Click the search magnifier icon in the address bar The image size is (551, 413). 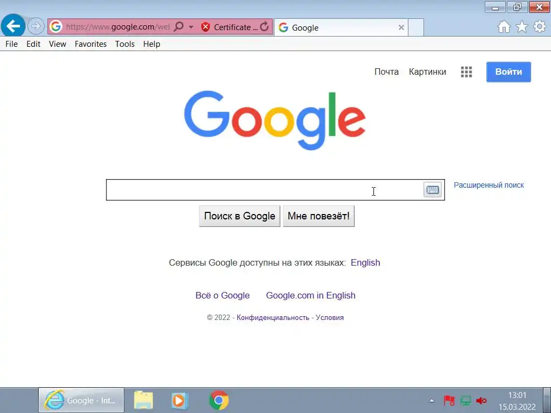click(179, 26)
